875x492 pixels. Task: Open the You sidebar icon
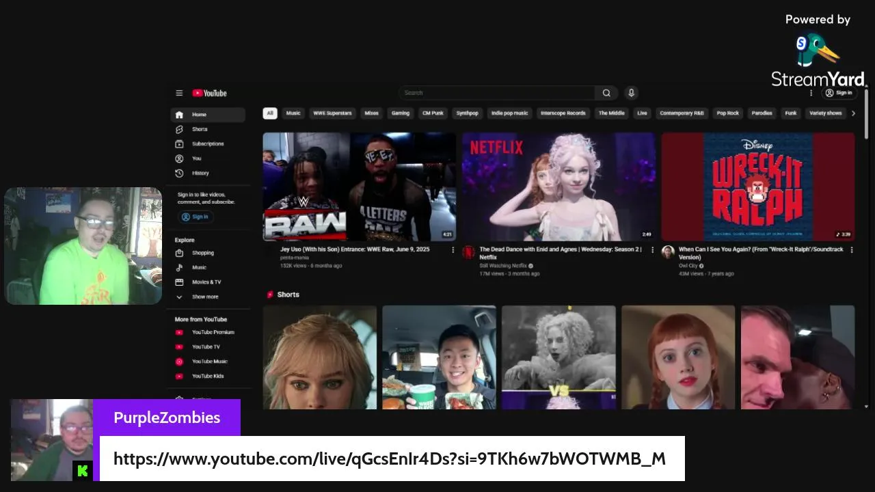179,159
